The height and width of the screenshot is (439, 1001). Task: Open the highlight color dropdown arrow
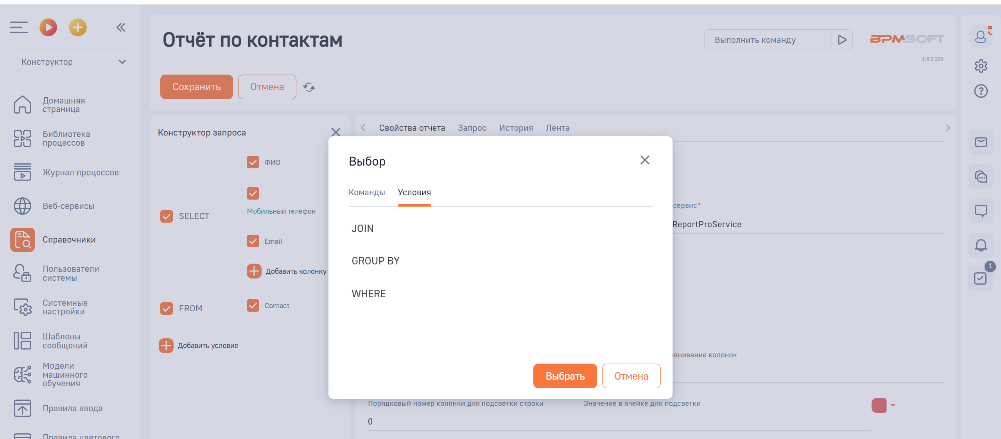pyautogui.click(x=893, y=405)
